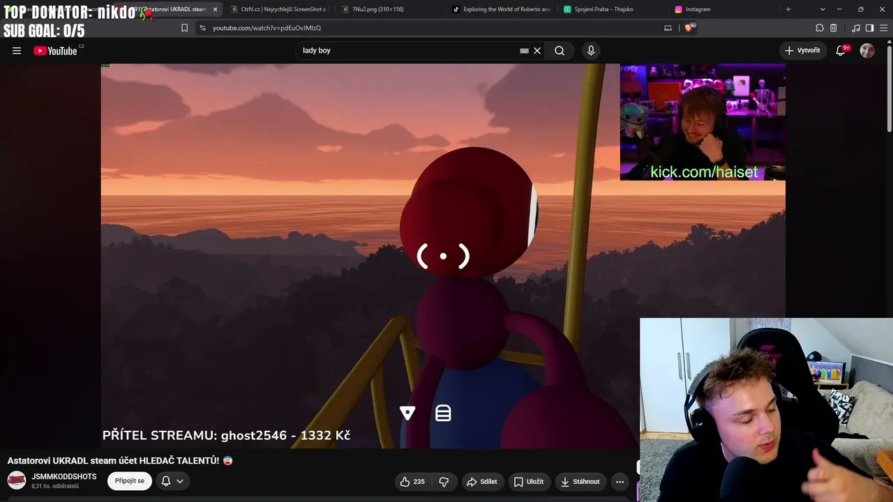Open the YouTube guide hamburger menu
893x502 pixels.
(17, 50)
